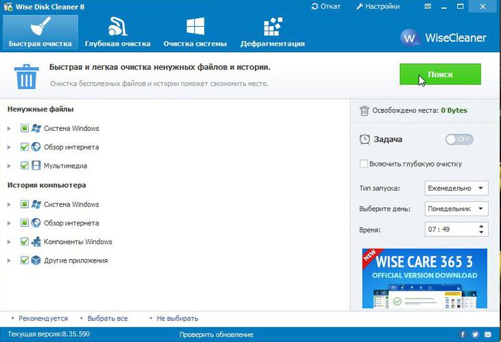Expand the Другие приложения item
This screenshot has height=342, width=501.
(x=10, y=260)
